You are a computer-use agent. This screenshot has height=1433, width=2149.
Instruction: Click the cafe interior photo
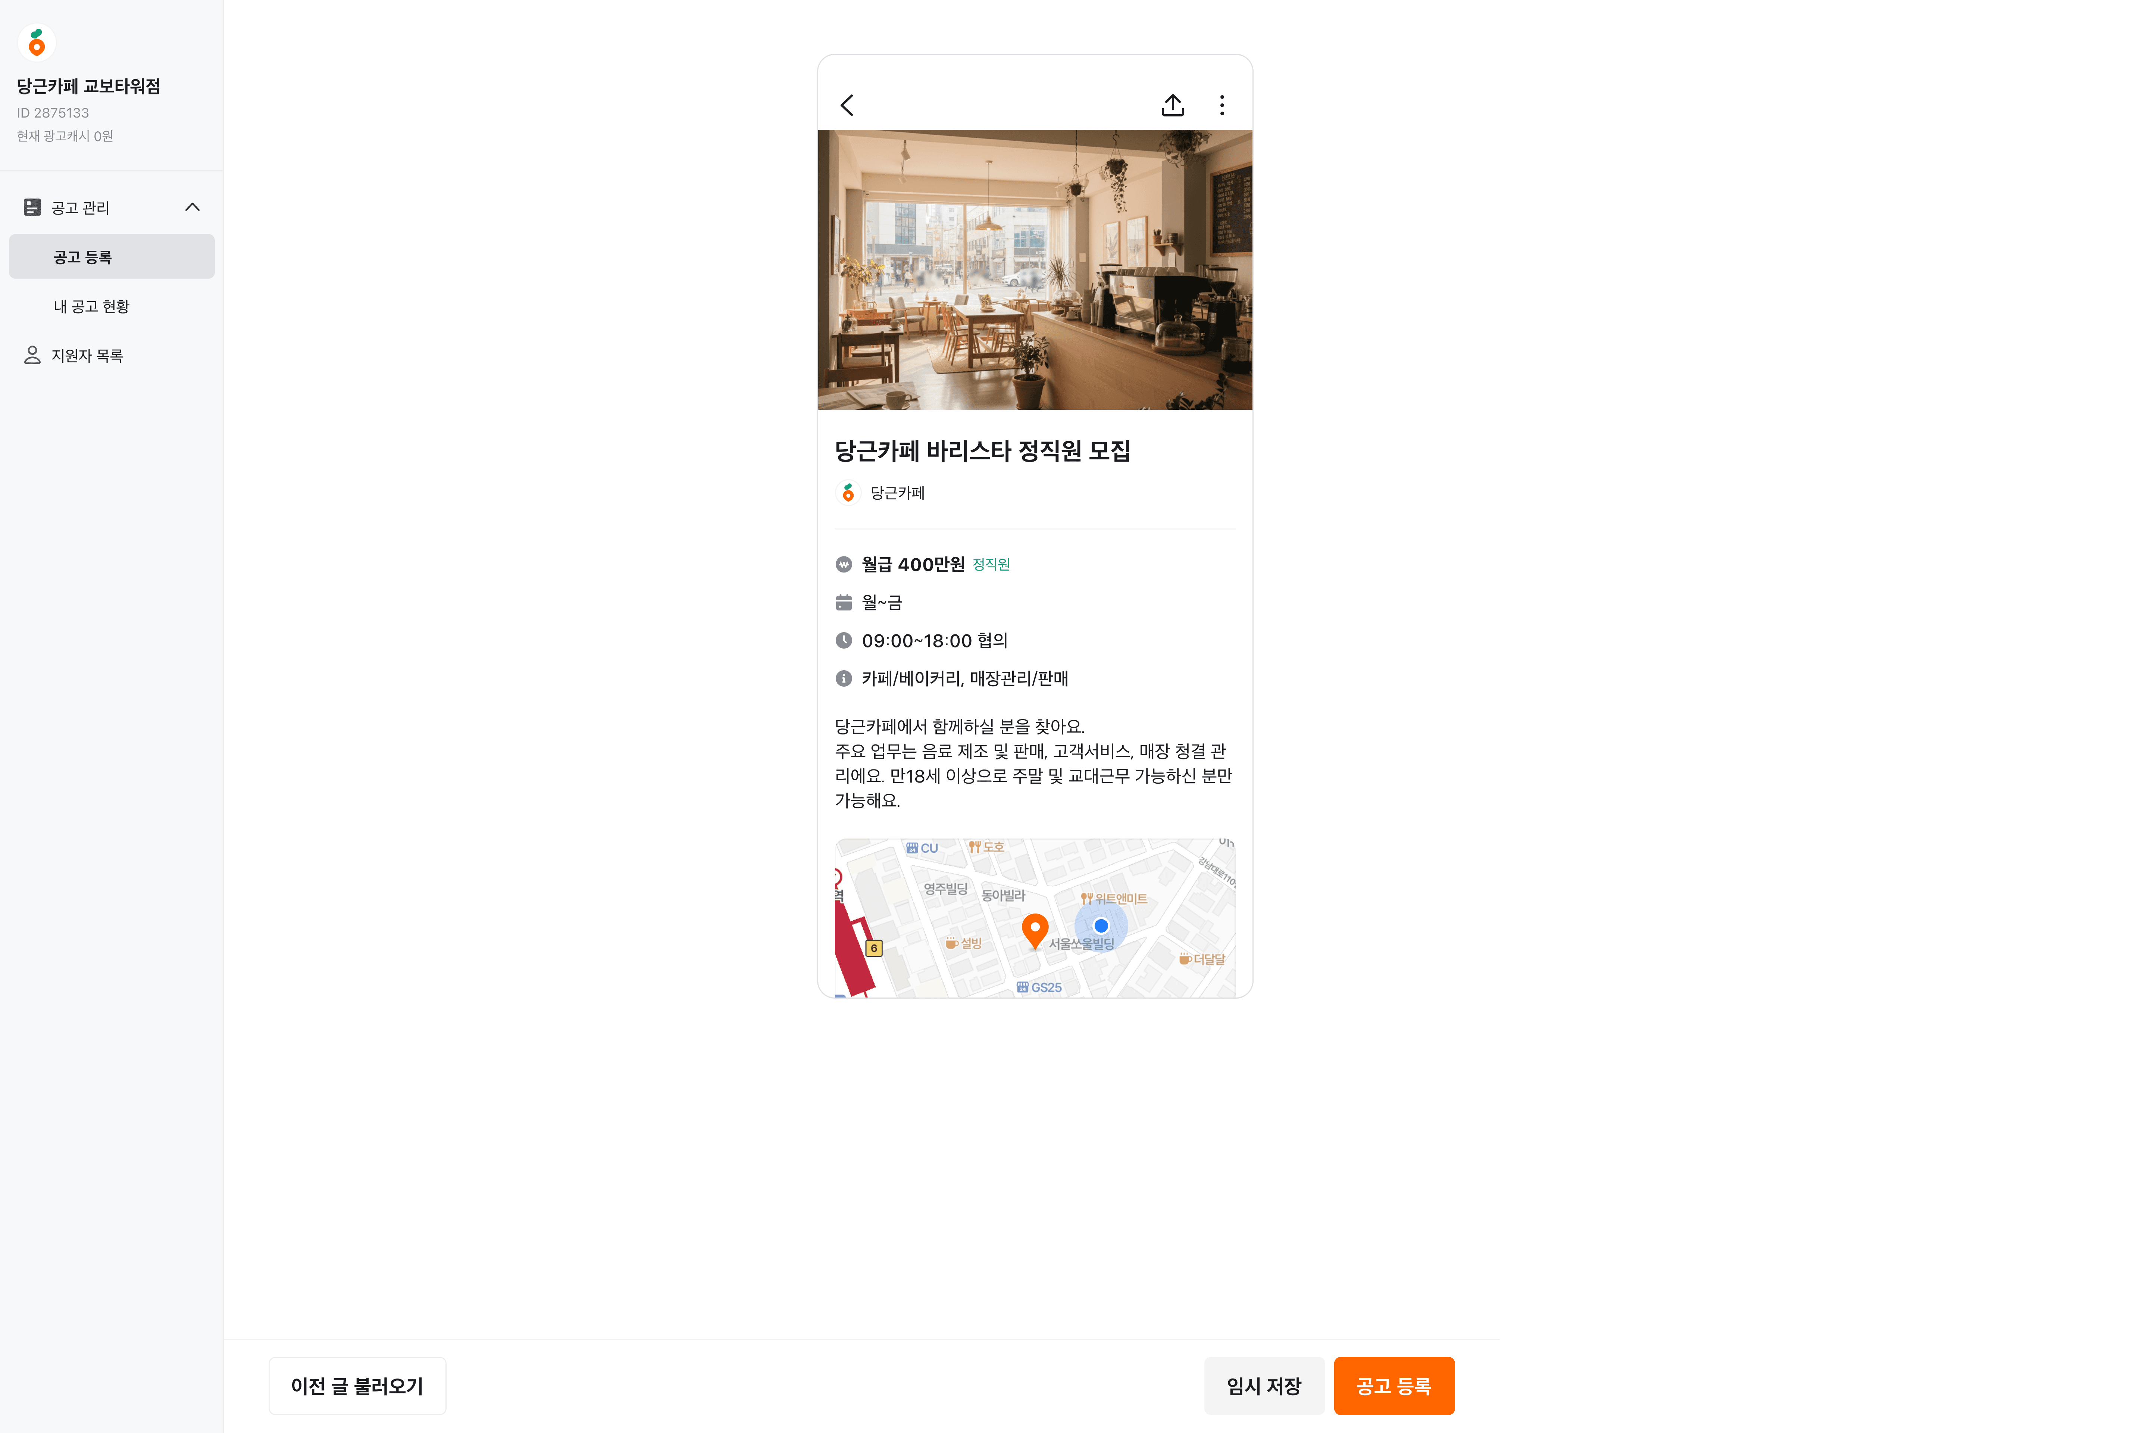[x=1034, y=269]
